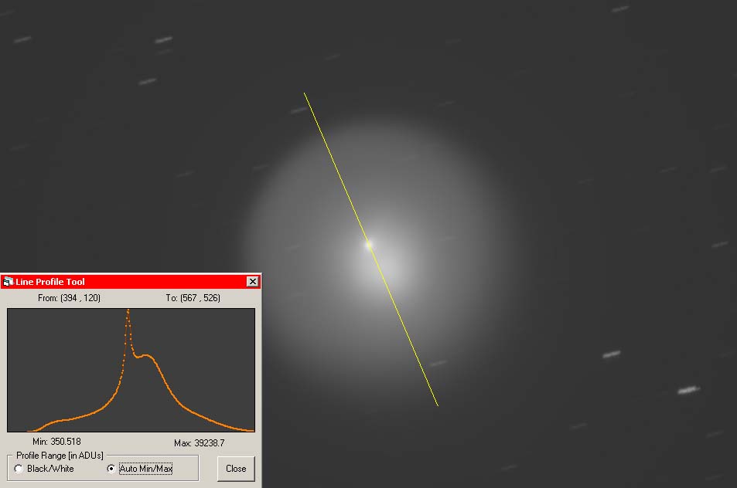This screenshot has width=737, height=488.
Task: Click the 'Profile Range [in ADUs]' group label
Action: click(60, 456)
